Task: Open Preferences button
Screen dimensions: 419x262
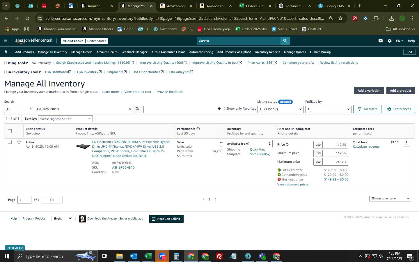Action: pyautogui.click(x=399, y=109)
